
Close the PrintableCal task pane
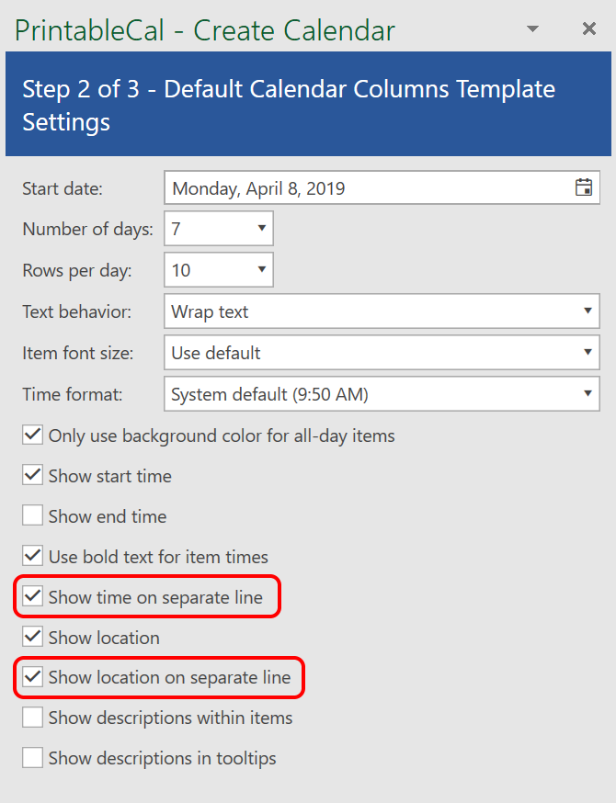point(589,29)
